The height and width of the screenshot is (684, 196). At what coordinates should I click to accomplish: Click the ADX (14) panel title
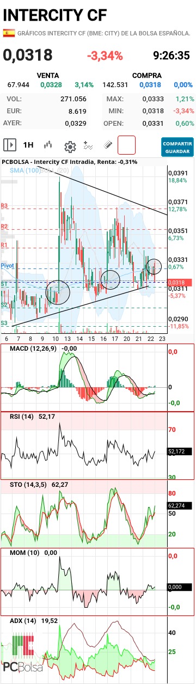(23, 621)
